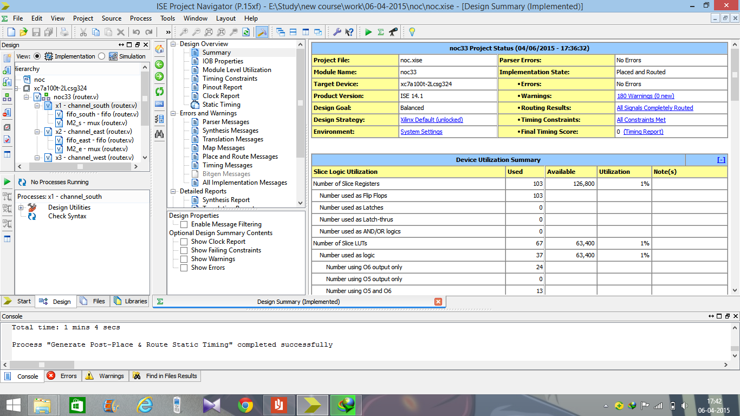
Task: Open Internet Explorer from the taskbar
Action: 145,405
